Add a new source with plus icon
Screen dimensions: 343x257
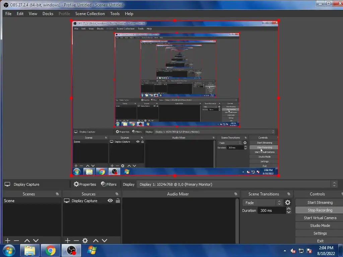(x=68, y=241)
